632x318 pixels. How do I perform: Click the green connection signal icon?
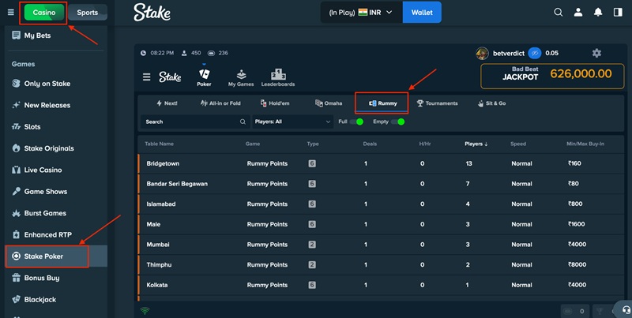pos(145,311)
